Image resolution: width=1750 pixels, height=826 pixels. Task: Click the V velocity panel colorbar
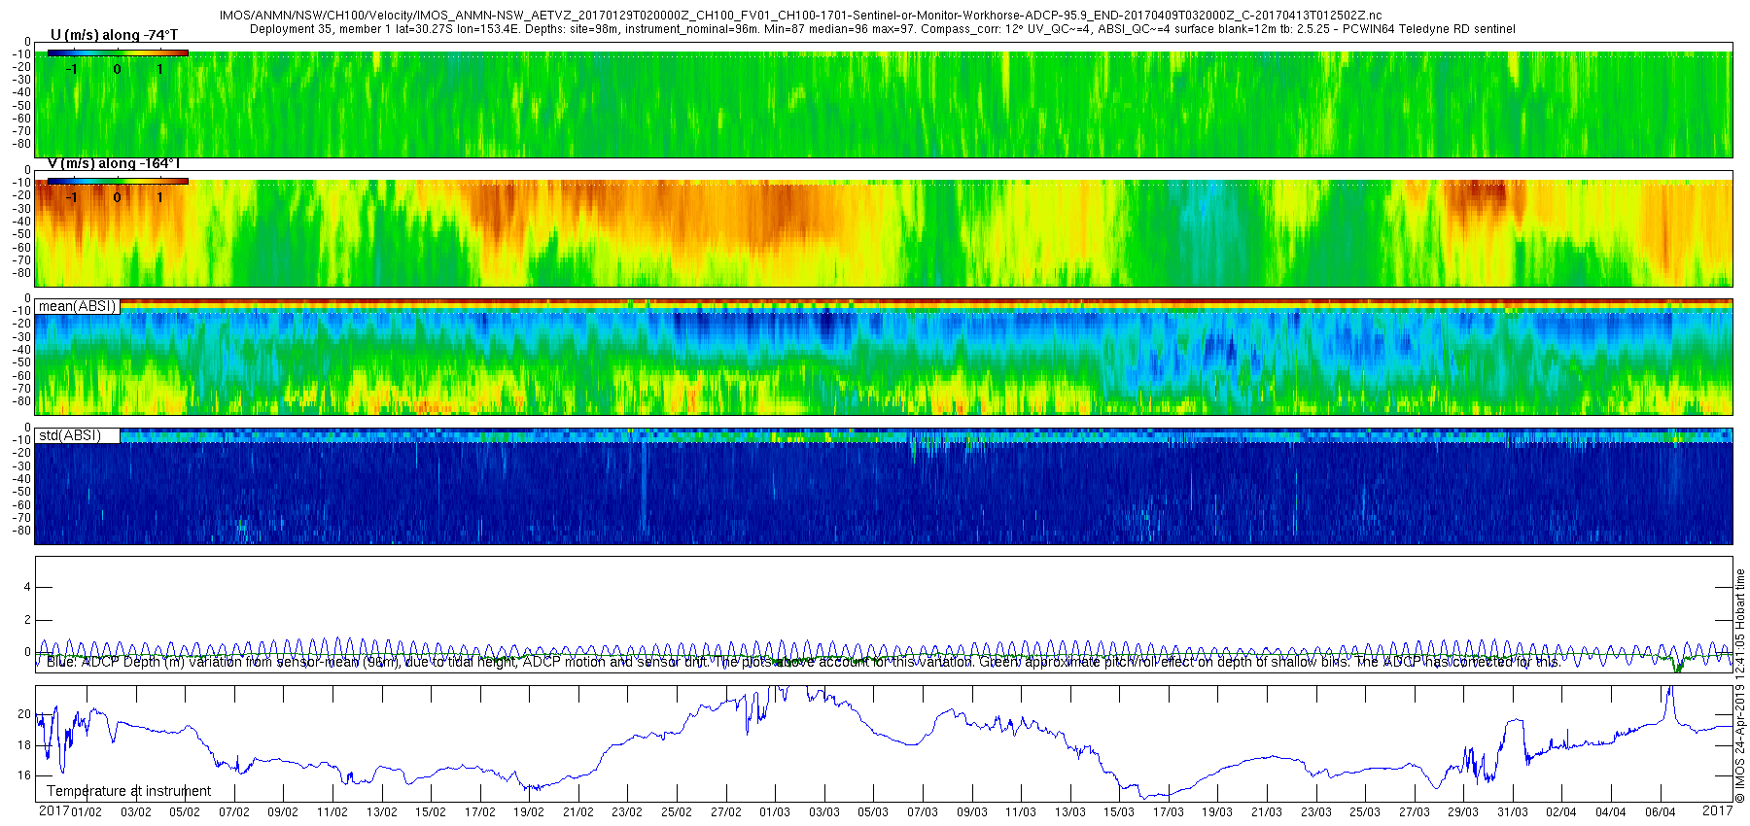coord(118,181)
